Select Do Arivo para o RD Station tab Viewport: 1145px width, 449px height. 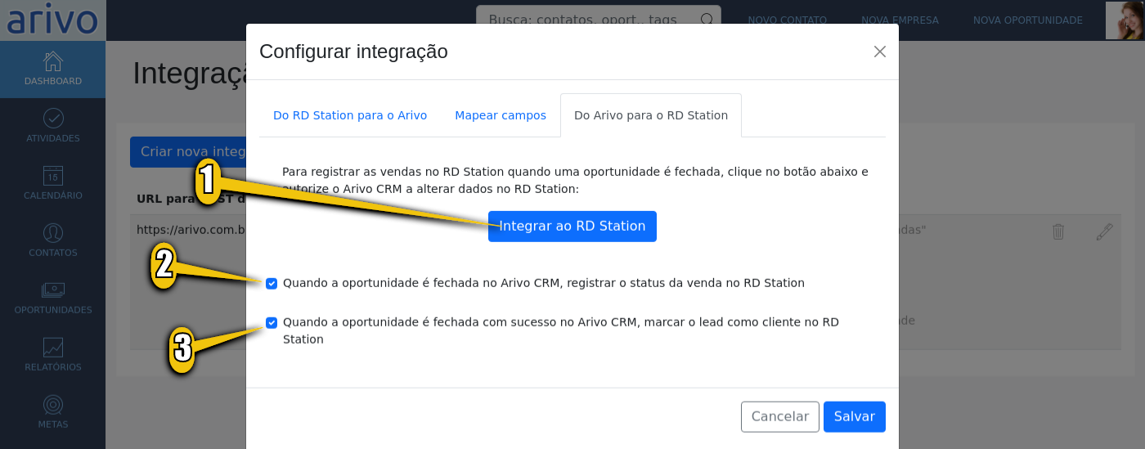tap(651, 115)
